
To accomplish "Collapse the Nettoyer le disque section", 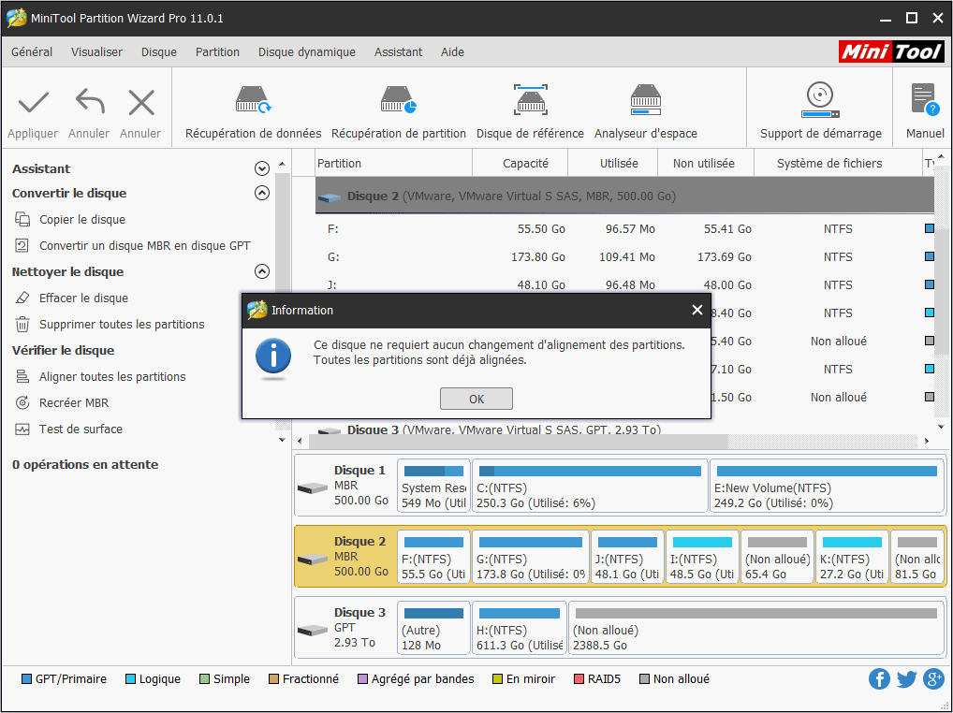I will pyautogui.click(x=262, y=271).
